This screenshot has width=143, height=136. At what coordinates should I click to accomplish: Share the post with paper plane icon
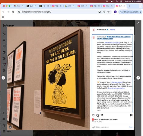pos(102,115)
